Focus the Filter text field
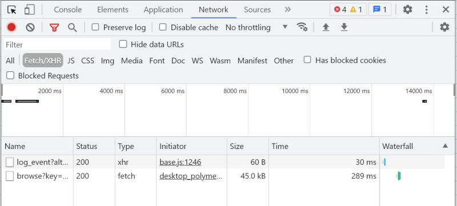The image size is (457, 206). pos(58,45)
